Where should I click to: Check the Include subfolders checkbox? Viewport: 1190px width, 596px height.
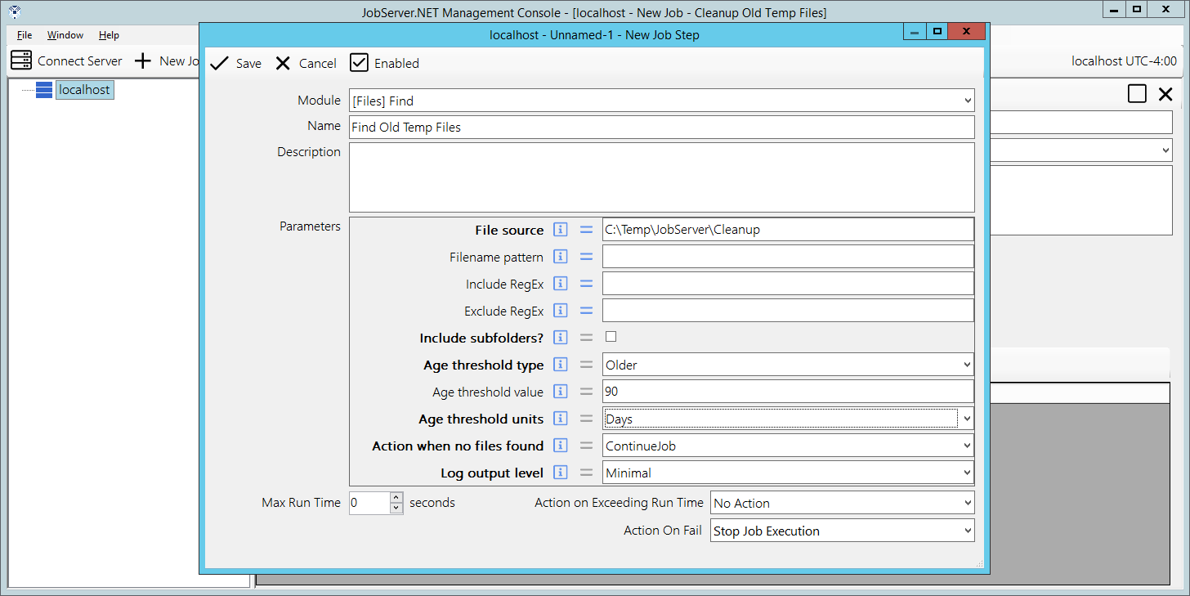[611, 337]
